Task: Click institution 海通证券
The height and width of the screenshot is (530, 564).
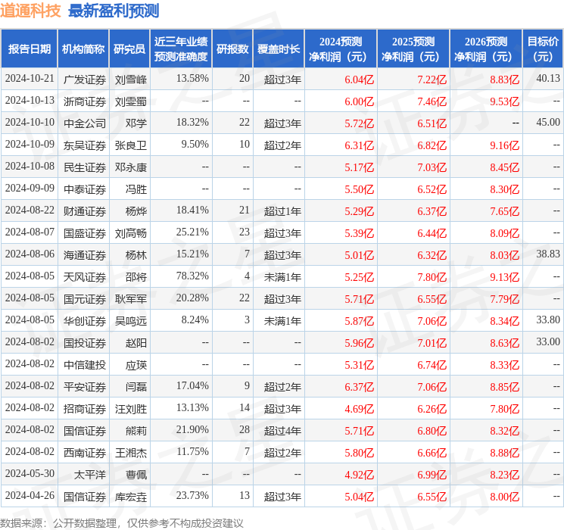Action: pyautogui.click(x=85, y=255)
